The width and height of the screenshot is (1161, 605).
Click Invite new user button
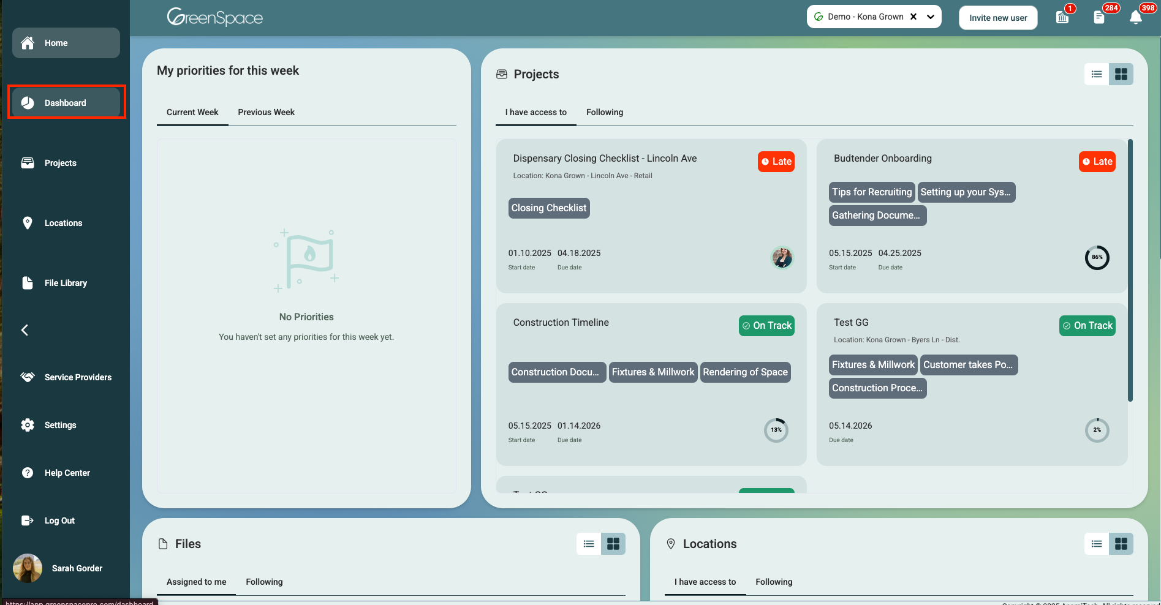[998, 18]
